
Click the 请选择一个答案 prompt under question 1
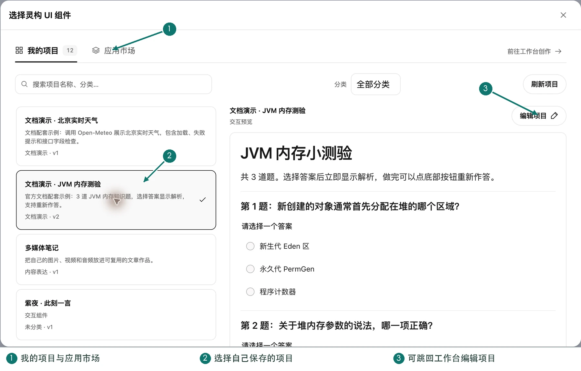pos(267,226)
